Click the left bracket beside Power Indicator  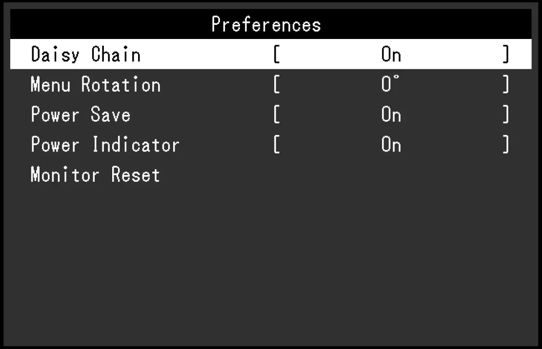click(277, 145)
